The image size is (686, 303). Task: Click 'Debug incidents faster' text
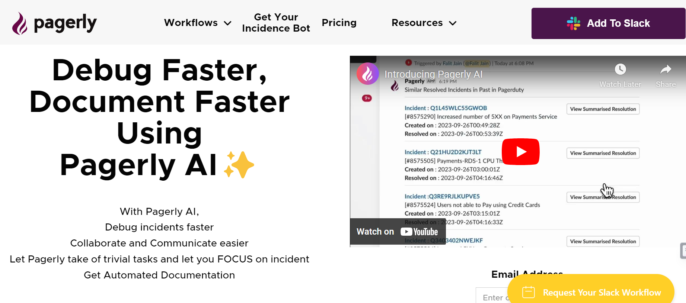(x=159, y=227)
